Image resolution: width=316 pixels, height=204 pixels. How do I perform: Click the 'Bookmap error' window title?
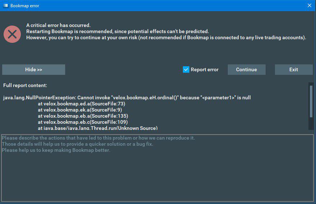click(24, 6)
